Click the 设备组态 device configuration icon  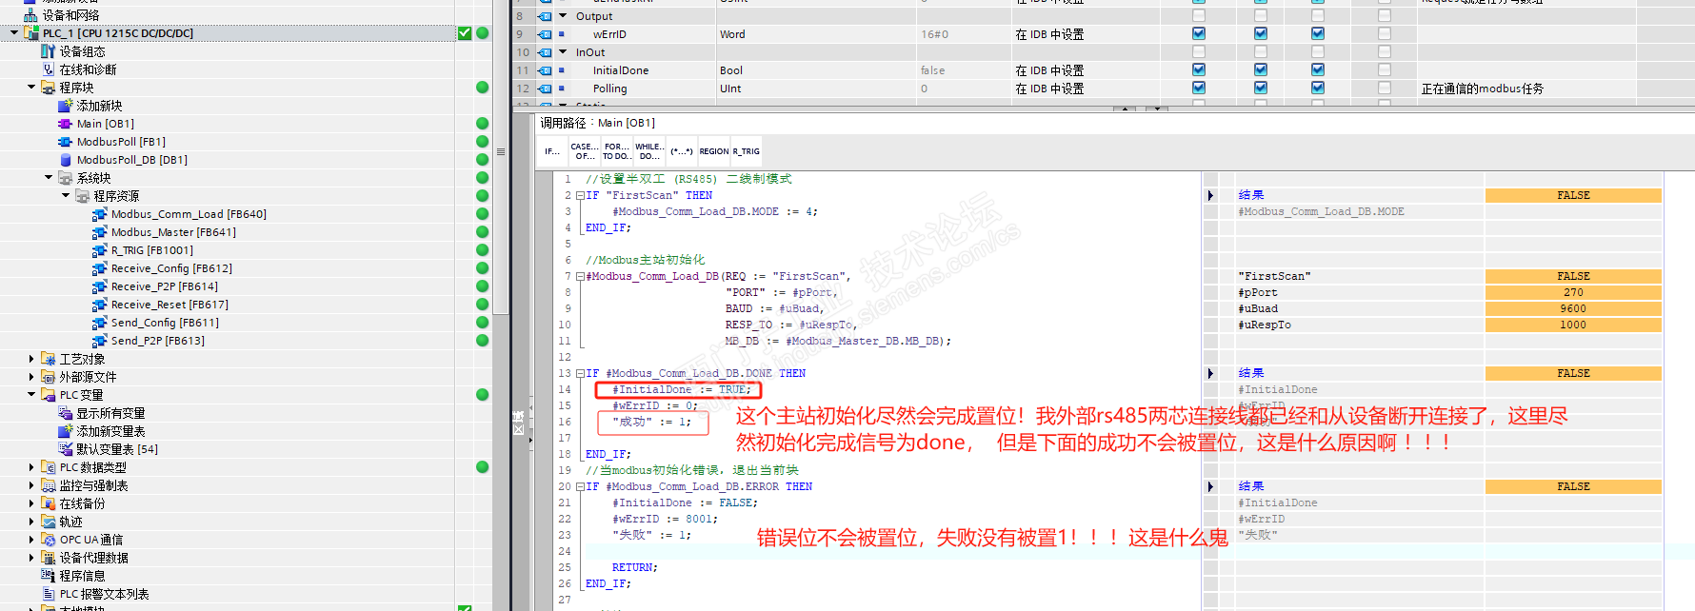click(x=49, y=51)
